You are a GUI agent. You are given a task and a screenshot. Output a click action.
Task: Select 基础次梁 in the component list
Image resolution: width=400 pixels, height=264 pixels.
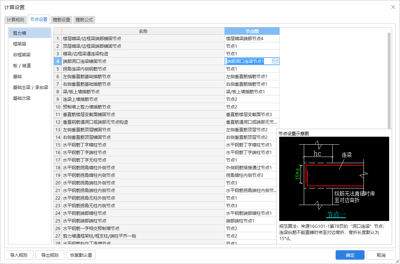[x=30, y=98]
